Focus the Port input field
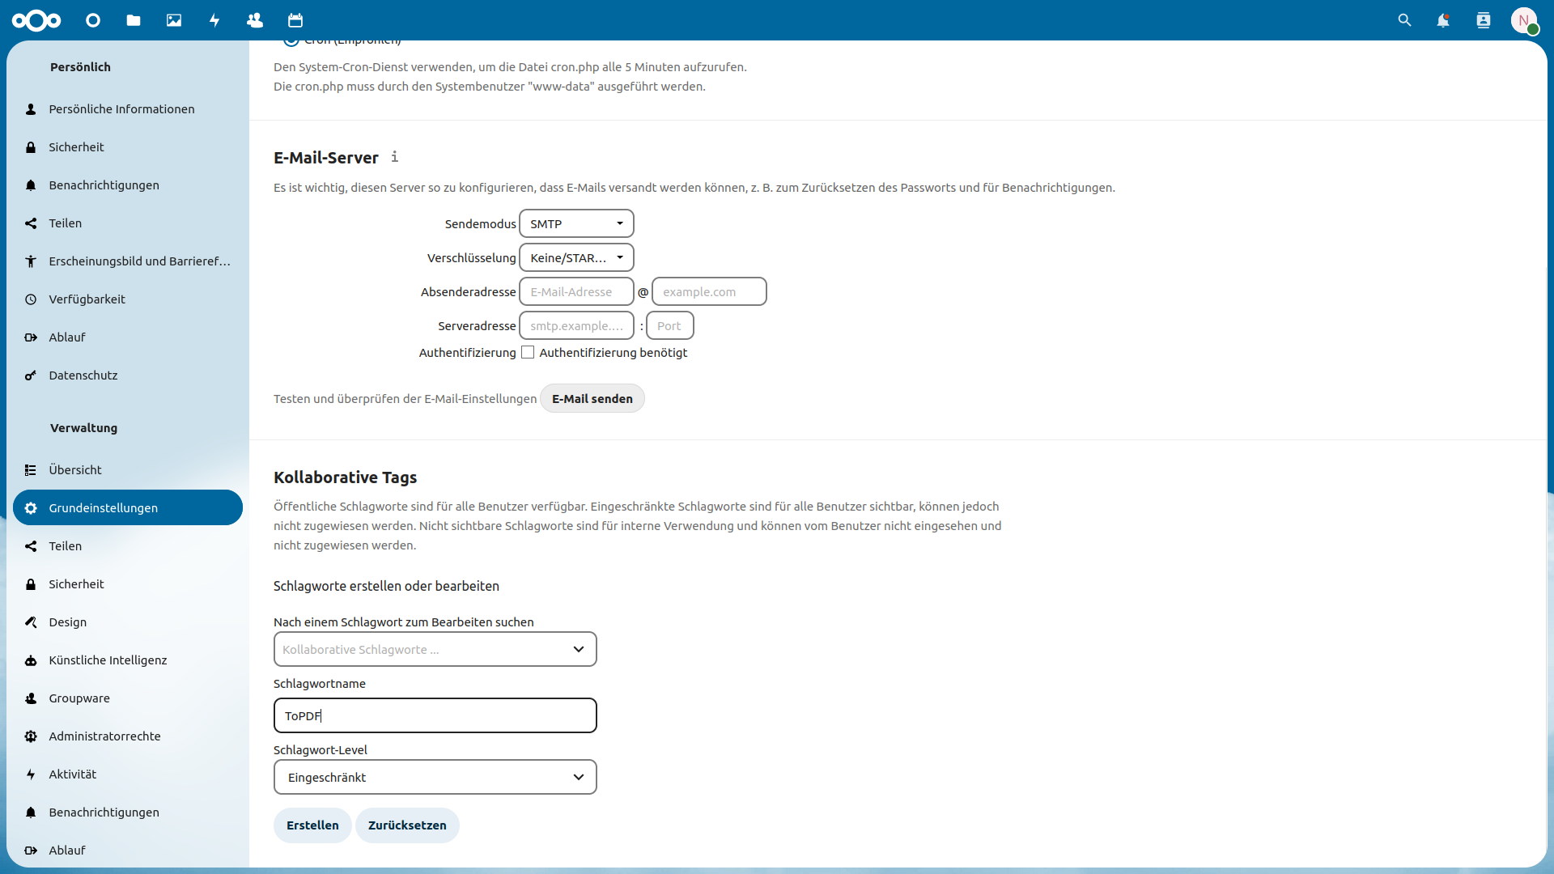This screenshot has height=874, width=1554. [x=670, y=326]
